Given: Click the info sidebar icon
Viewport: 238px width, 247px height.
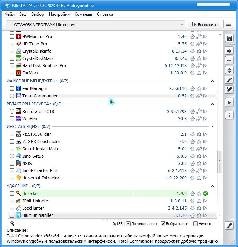Looking at the screenshot, I should tap(229, 115).
